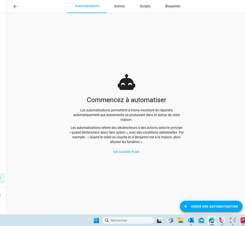Click the highlighted item in the left sidebar
245x226 pixels.
[2, 178]
